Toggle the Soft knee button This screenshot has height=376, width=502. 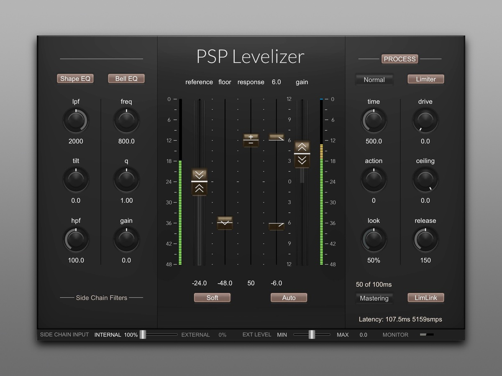[212, 297]
